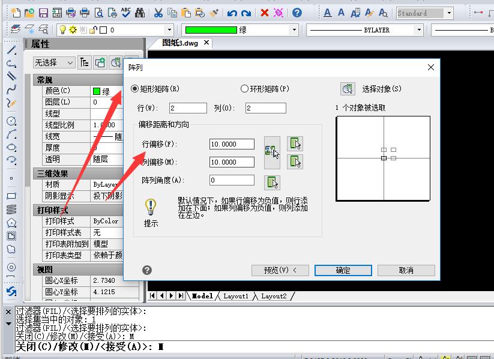Click the Undo arrow icon
Viewport: 494px width, 359px height.
232,13
